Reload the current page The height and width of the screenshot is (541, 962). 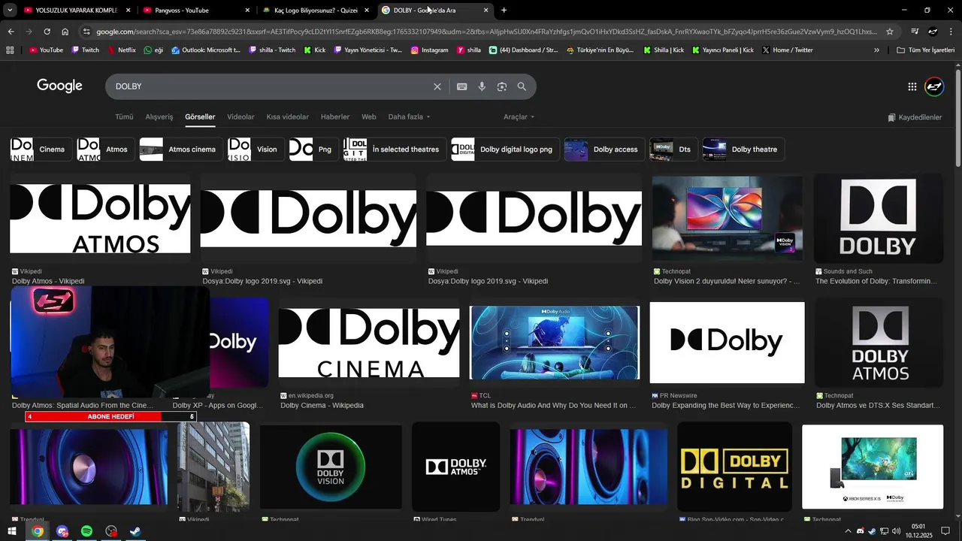click(47, 32)
